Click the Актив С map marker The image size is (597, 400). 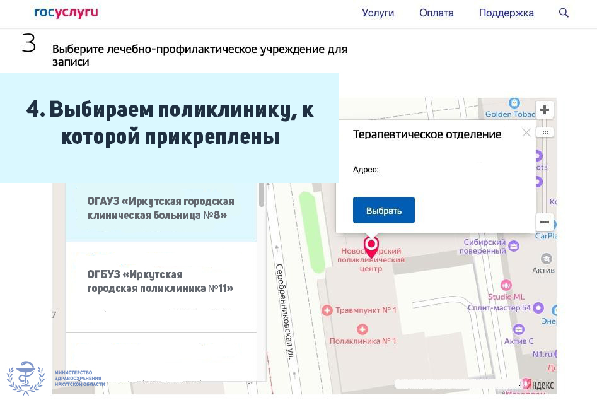[518, 329]
